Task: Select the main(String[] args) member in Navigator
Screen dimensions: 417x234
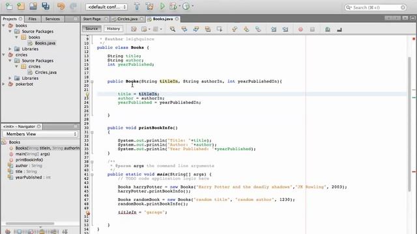Action: click(33, 154)
